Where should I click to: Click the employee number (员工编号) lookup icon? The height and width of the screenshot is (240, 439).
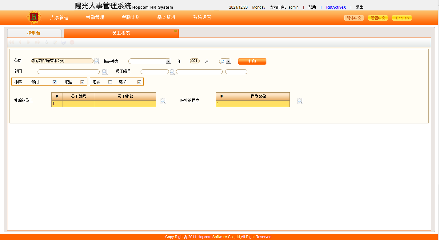[172, 72]
